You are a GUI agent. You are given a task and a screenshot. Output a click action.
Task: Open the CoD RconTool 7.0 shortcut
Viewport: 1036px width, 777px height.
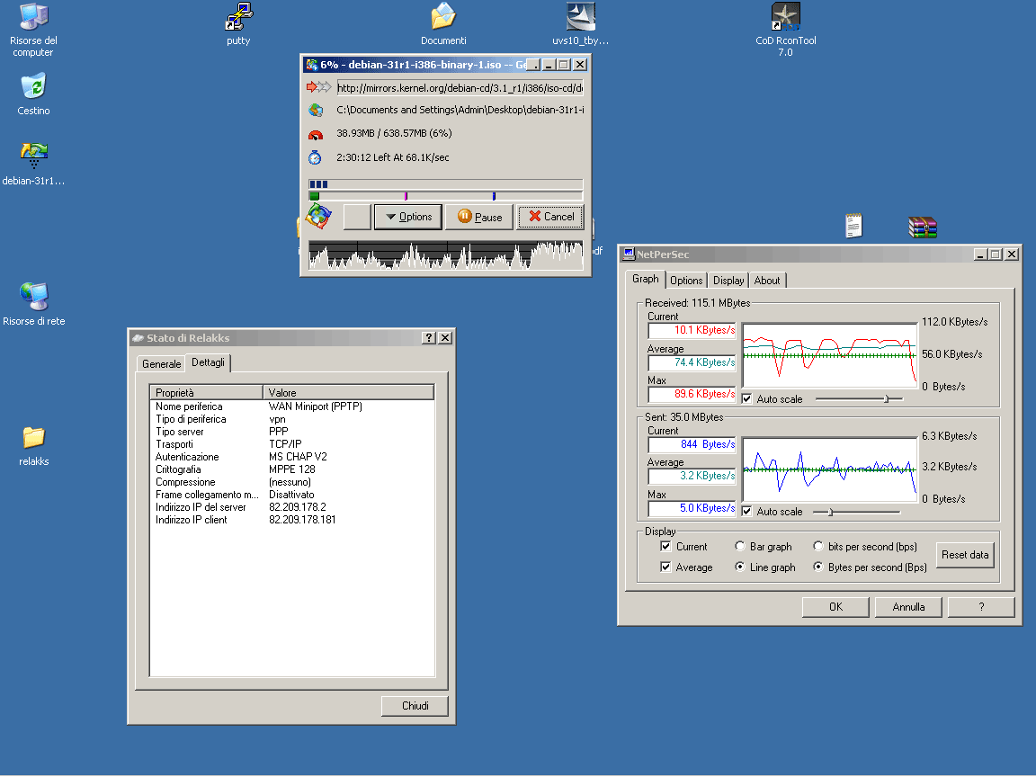(x=785, y=17)
